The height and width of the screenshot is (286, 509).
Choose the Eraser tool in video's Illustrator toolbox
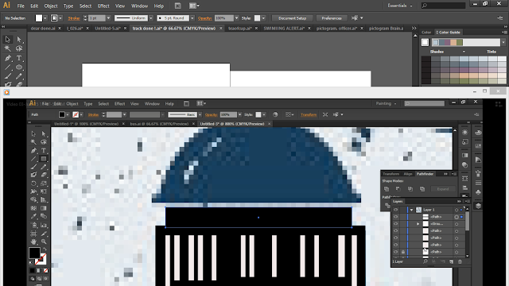44,175
